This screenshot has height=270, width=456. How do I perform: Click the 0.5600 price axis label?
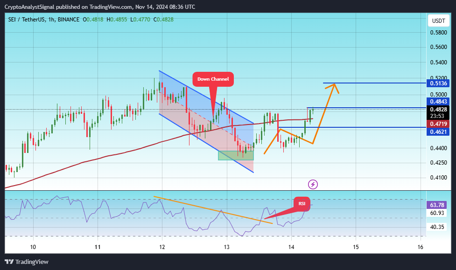point(439,47)
